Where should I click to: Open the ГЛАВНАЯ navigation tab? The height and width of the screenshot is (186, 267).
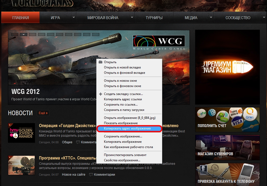pos(20,17)
